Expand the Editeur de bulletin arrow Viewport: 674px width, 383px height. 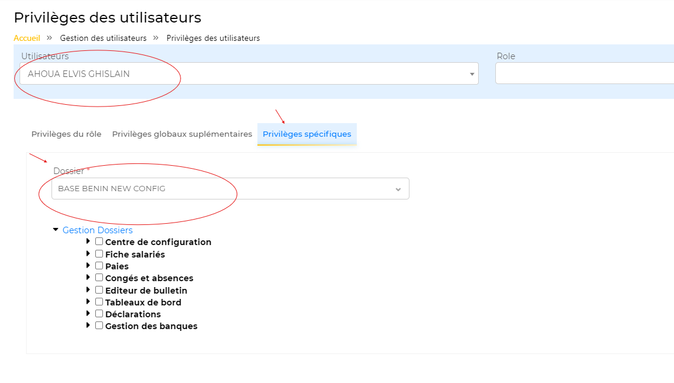(x=88, y=289)
